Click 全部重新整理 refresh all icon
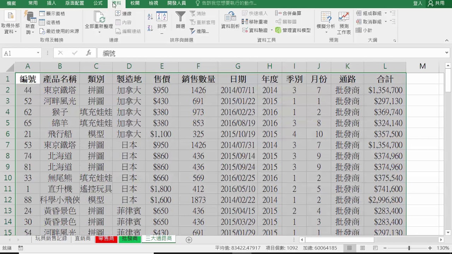The height and width of the screenshot is (254, 452). [x=99, y=17]
